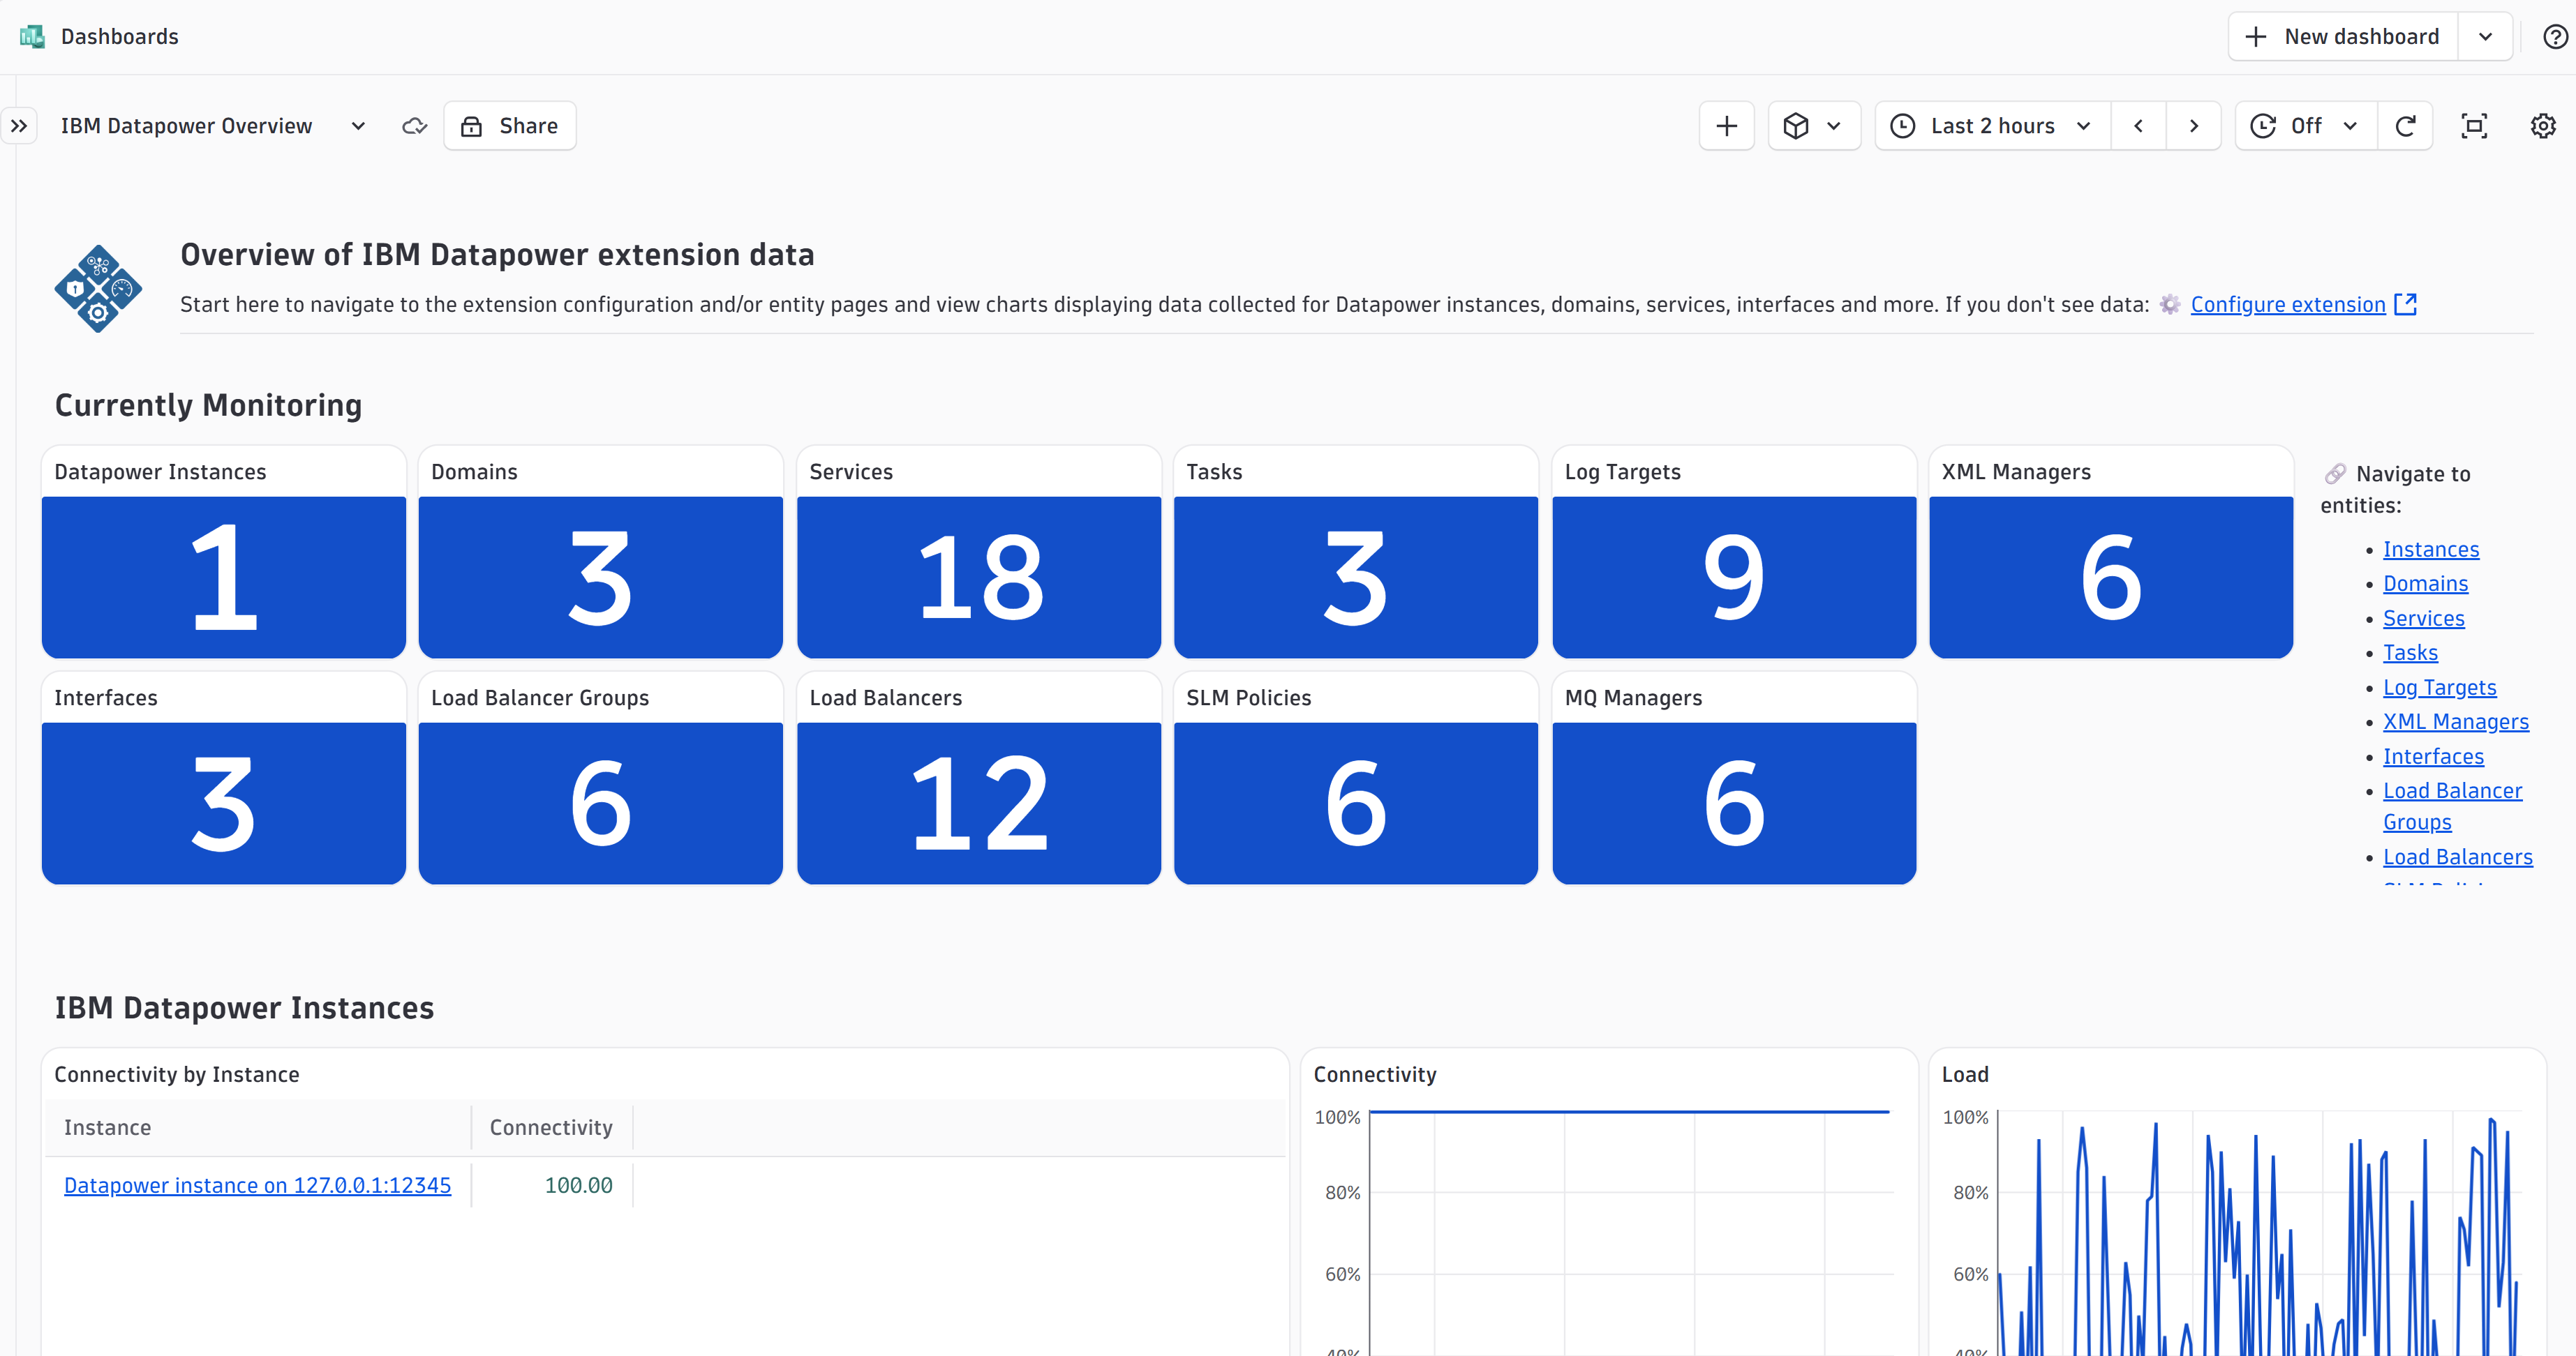Navigate to Domains link
The image size is (2576, 1356).
pyautogui.click(x=2425, y=584)
